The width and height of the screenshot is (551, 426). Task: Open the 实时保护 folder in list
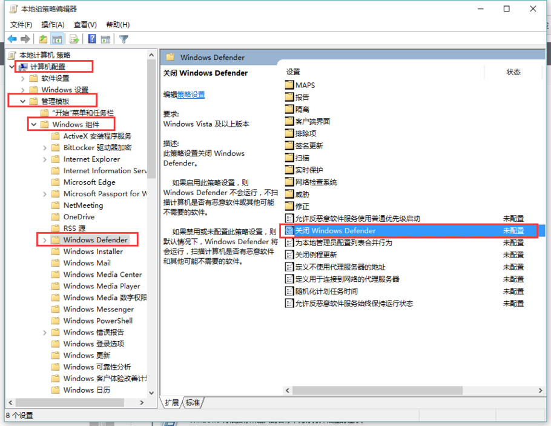pos(309,170)
